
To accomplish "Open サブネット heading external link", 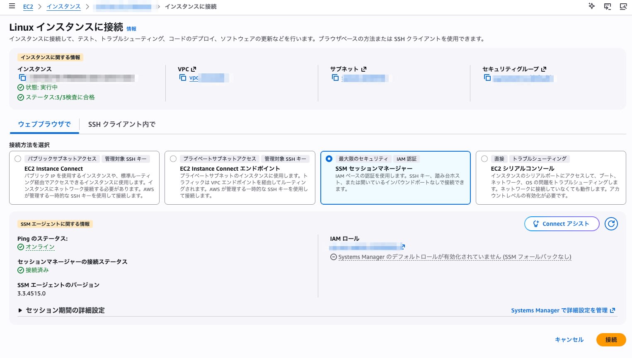I will (x=364, y=69).
